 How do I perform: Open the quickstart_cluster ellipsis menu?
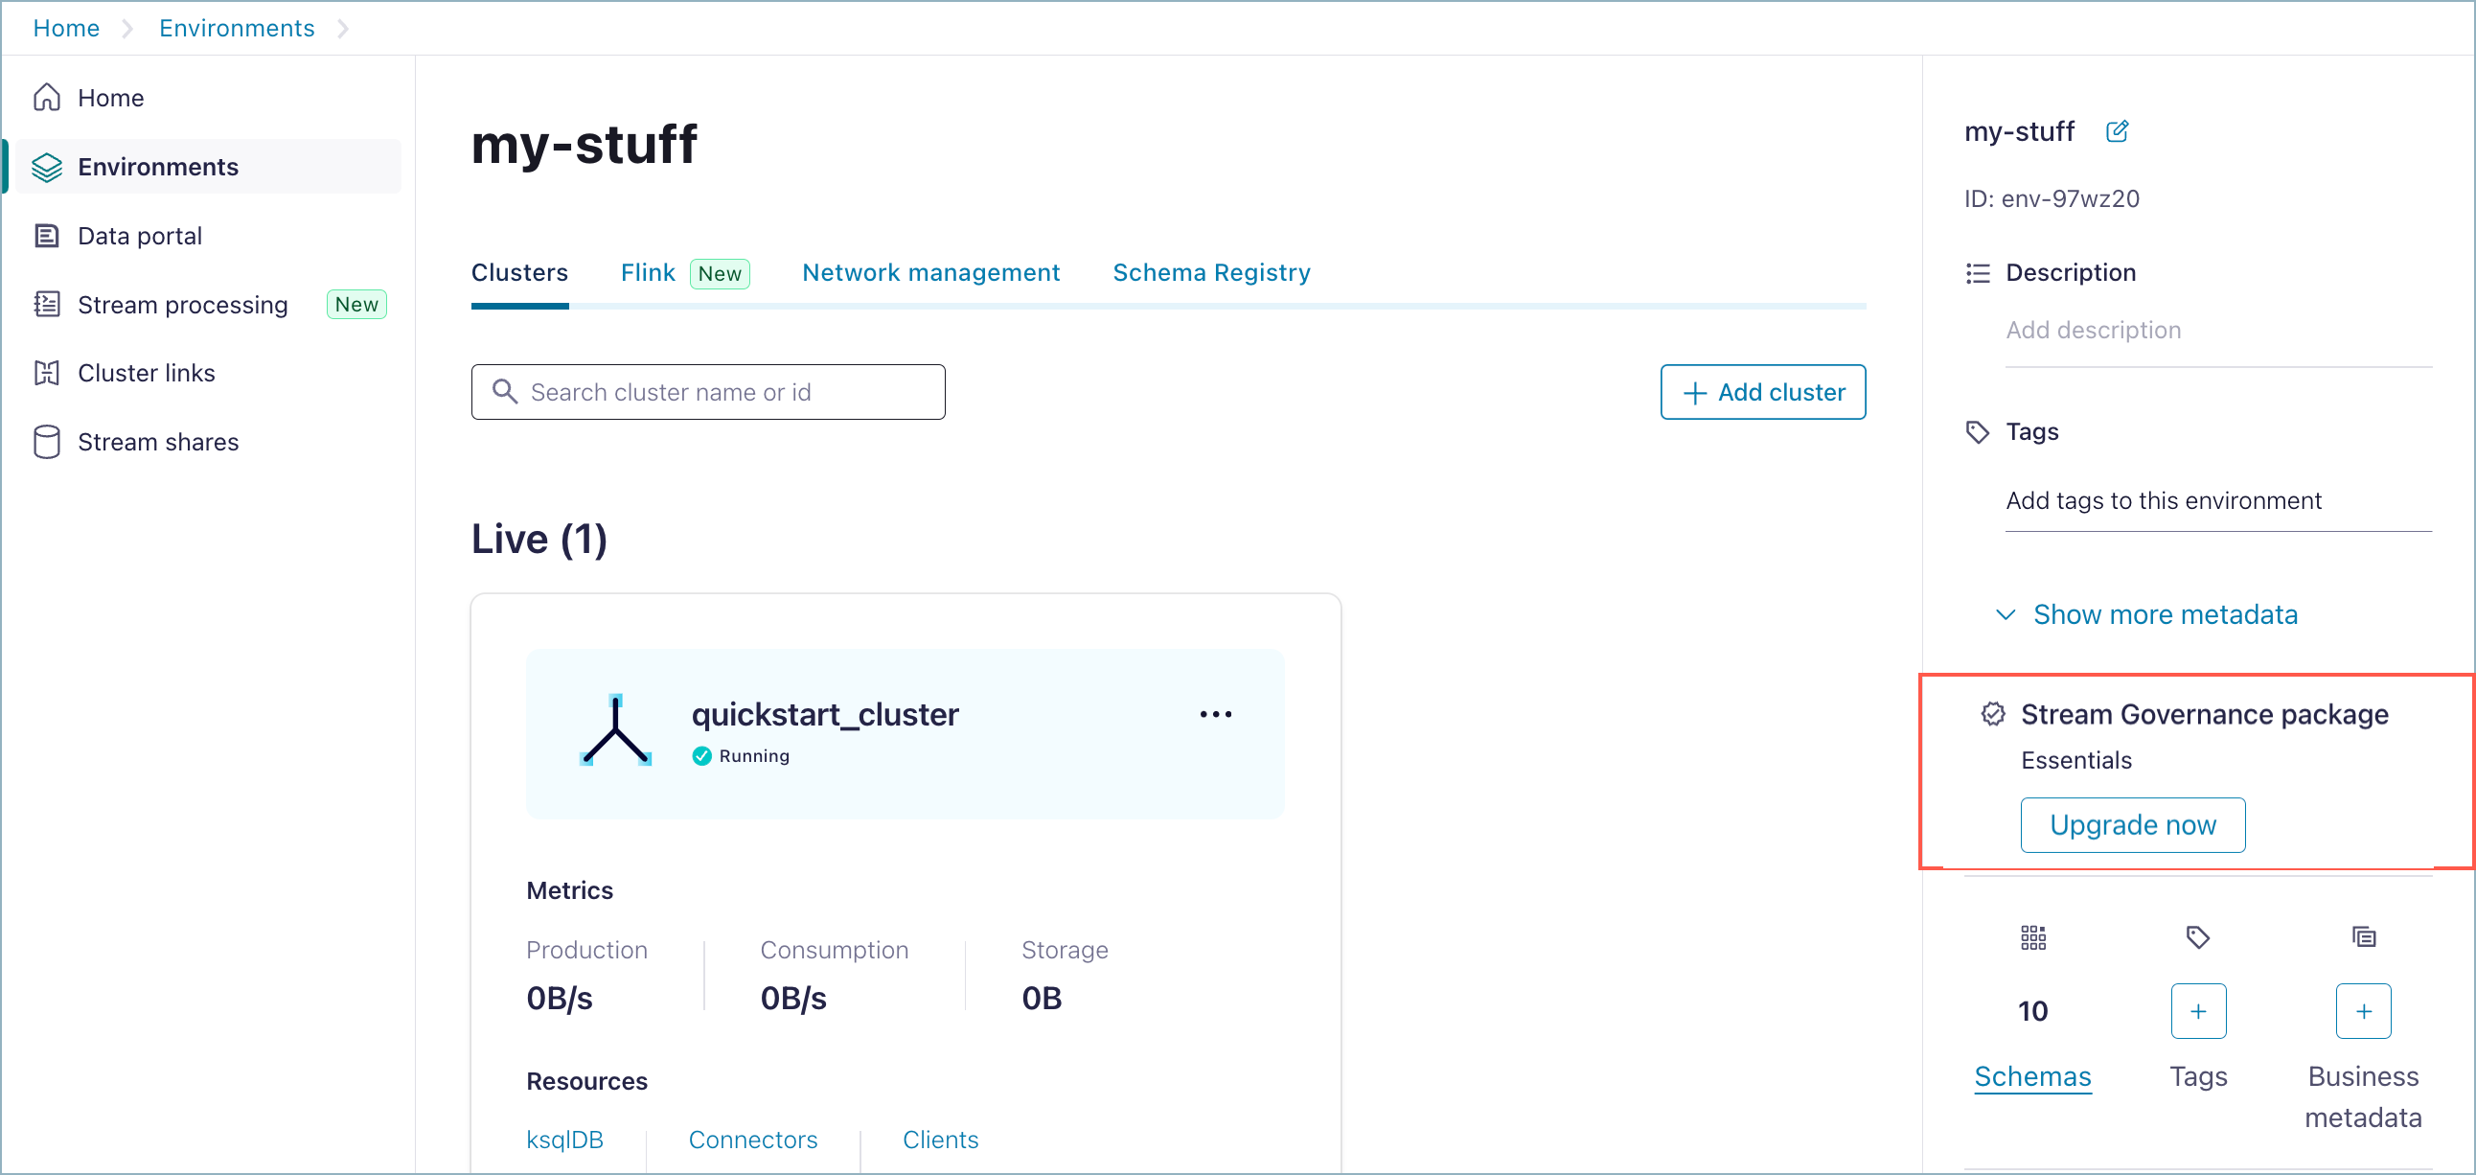click(1215, 713)
